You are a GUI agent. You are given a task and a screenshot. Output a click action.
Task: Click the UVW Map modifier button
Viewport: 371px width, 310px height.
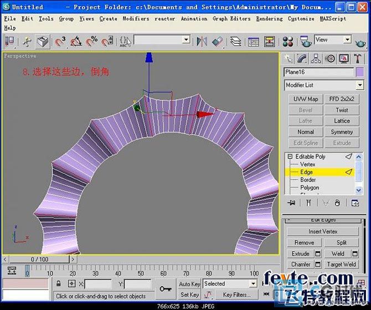(306, 99)
